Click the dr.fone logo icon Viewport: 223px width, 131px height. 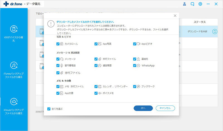coord(5,4)
